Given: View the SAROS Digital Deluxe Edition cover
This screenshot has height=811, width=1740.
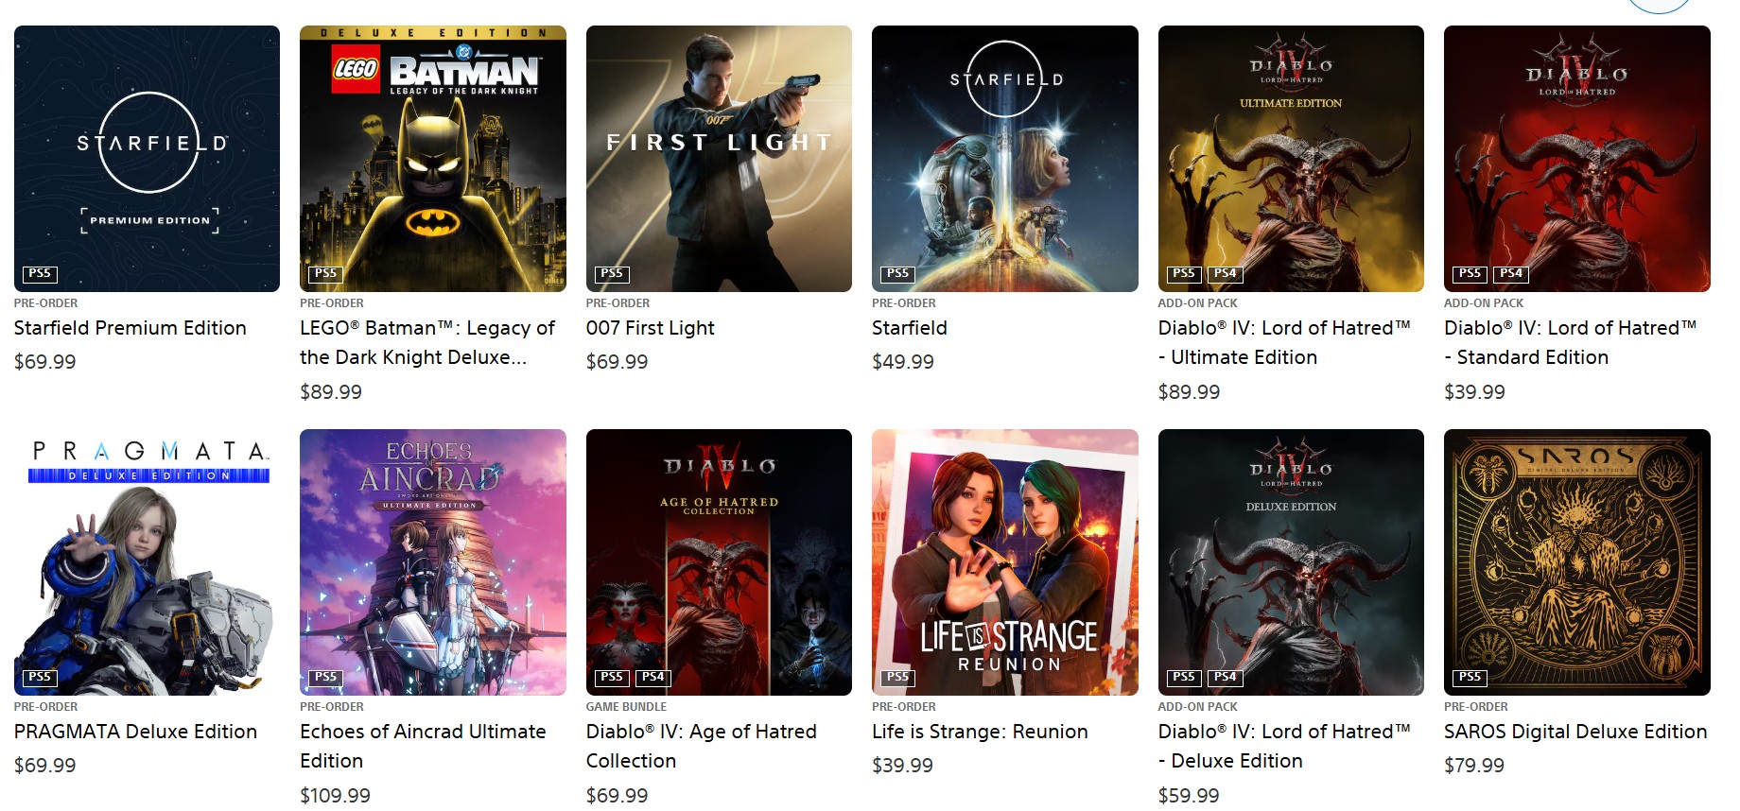Looking at the screenshot, I should 1577,562.
